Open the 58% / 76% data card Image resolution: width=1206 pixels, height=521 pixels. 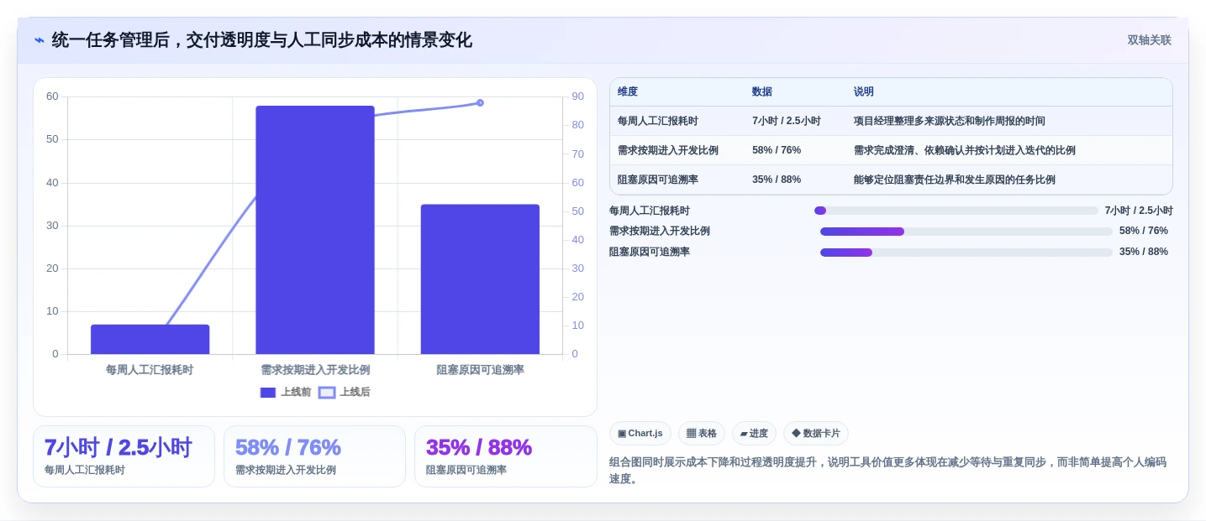[x=314, y=456]
